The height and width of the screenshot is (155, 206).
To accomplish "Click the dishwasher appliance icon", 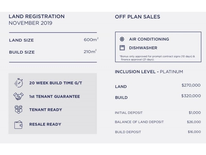I will pyautogui.click(x=122, y=48).
